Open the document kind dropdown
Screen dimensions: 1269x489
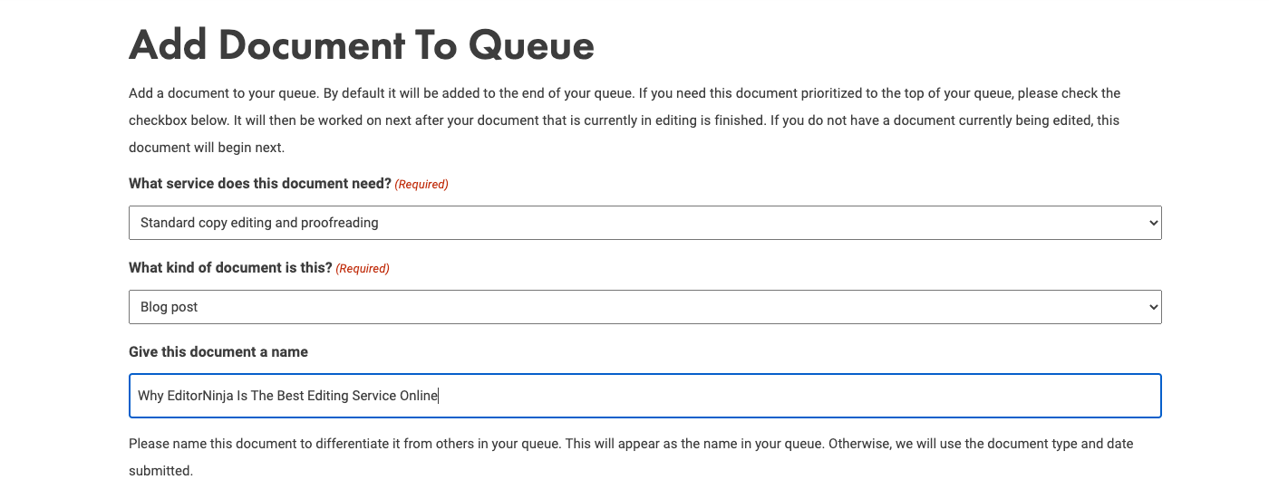pyautogui.click(x=644, y=307)
